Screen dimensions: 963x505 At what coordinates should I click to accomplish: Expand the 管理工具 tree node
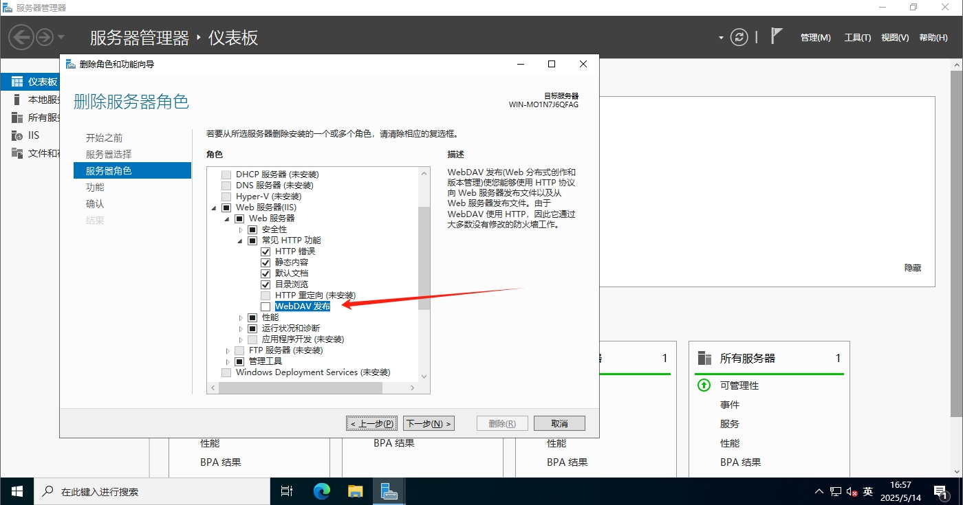228,361
